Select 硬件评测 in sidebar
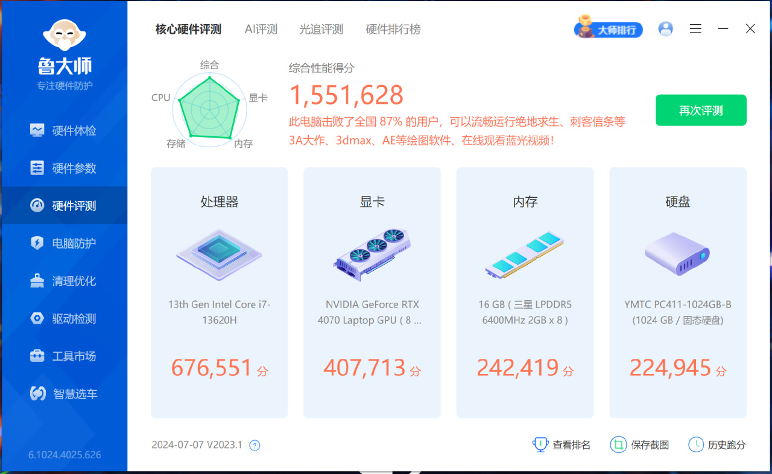 64,206
